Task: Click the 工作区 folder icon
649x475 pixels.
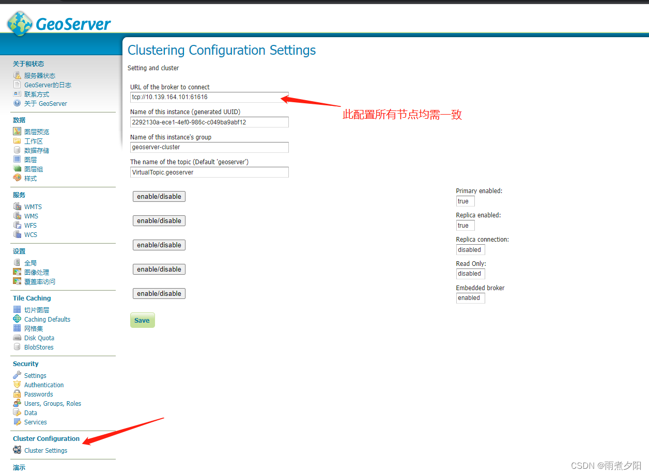Action: 17,141
